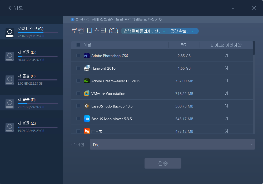Click the 向日葵 app icon
The image size is (263, 184).
[x=87, y=131]
